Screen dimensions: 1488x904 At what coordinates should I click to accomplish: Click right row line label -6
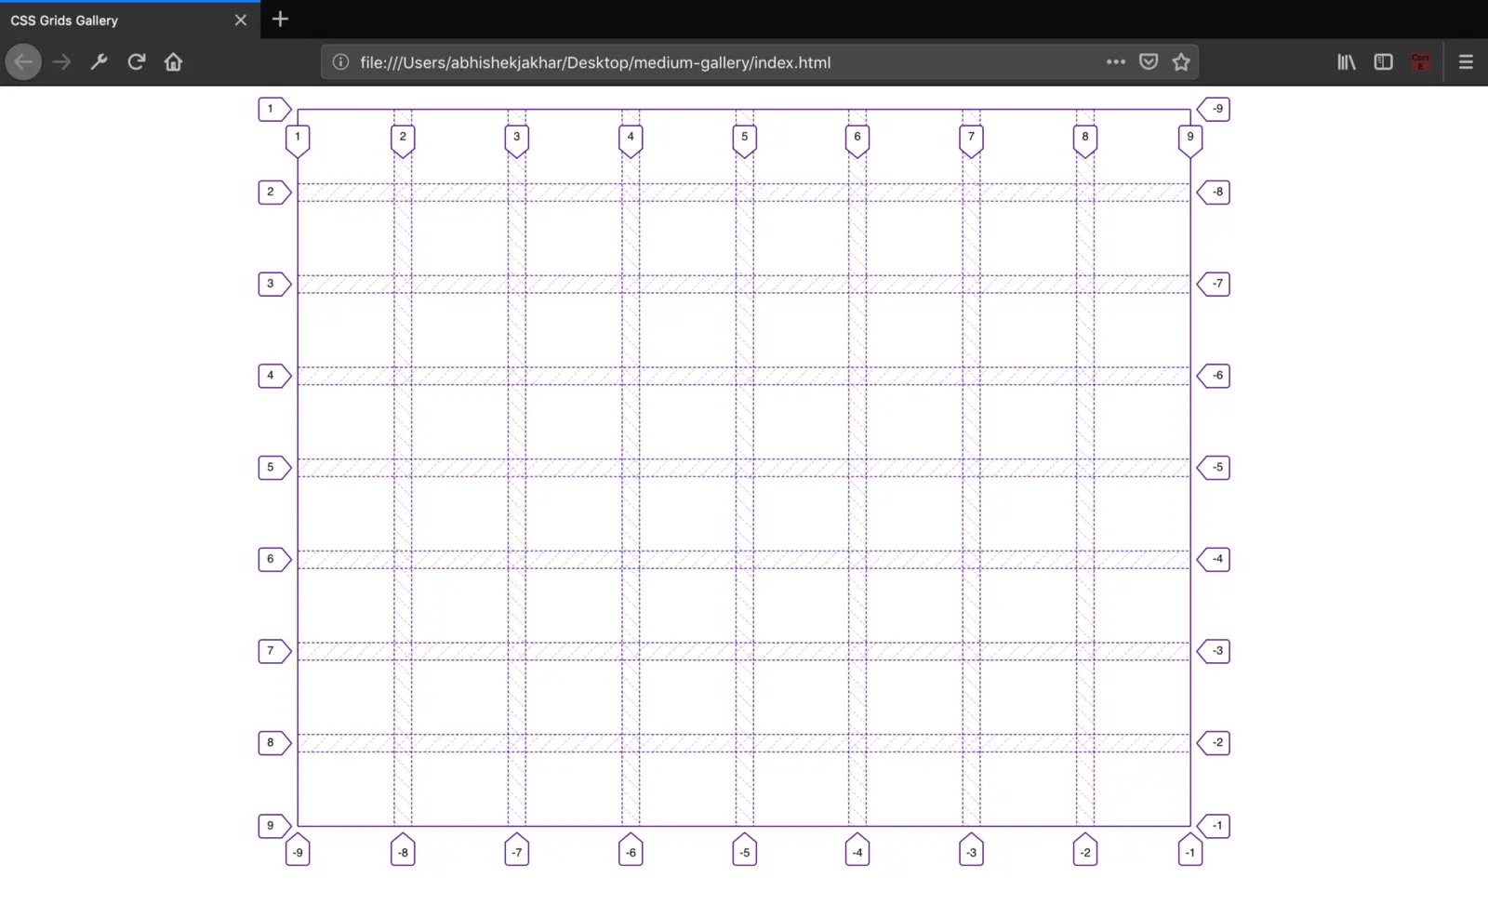click(1214, 376)
